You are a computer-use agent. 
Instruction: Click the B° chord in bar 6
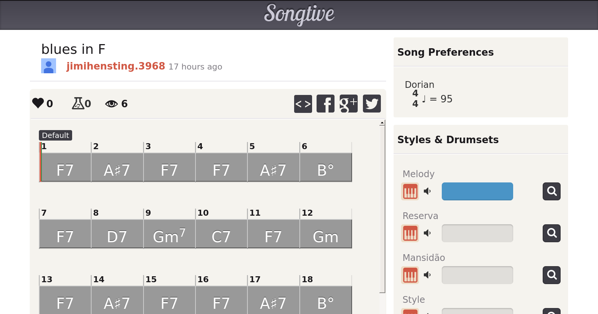point(326,170)
